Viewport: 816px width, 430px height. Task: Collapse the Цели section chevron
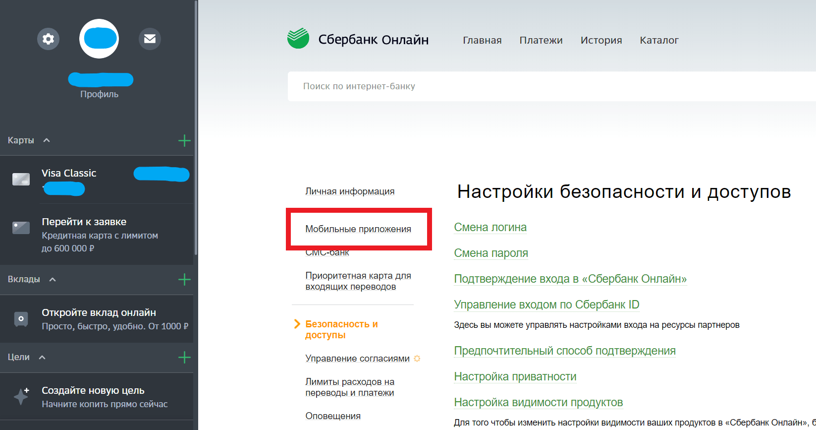42,358
